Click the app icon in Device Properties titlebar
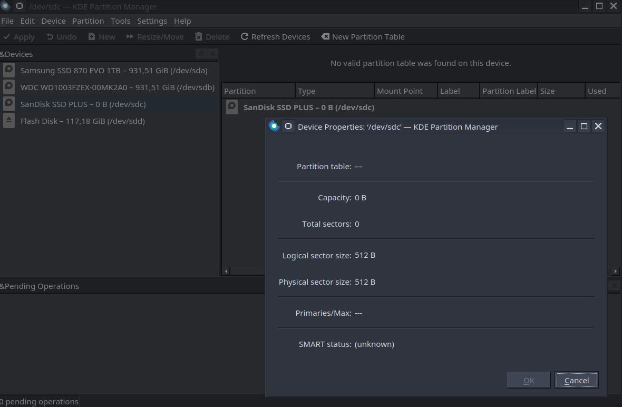The height and width of the screenshot is (407, 622). (x=274, y=126)
